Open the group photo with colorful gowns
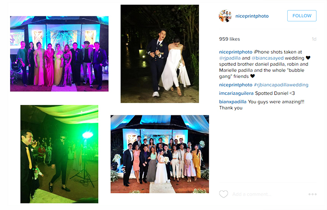Viewport: 327px width, 210px height. [59, 54]
